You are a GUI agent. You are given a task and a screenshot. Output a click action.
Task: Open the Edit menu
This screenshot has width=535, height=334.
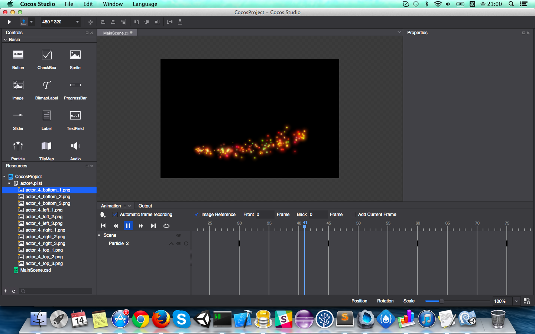[x=88, y=4]
